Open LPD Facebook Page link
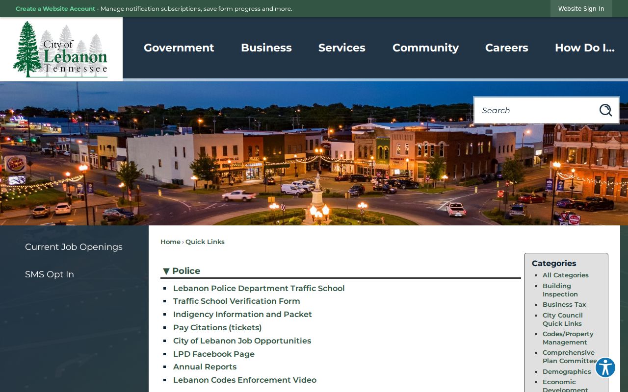The width and height of the screenshot is (628, 392). (214, 354)
